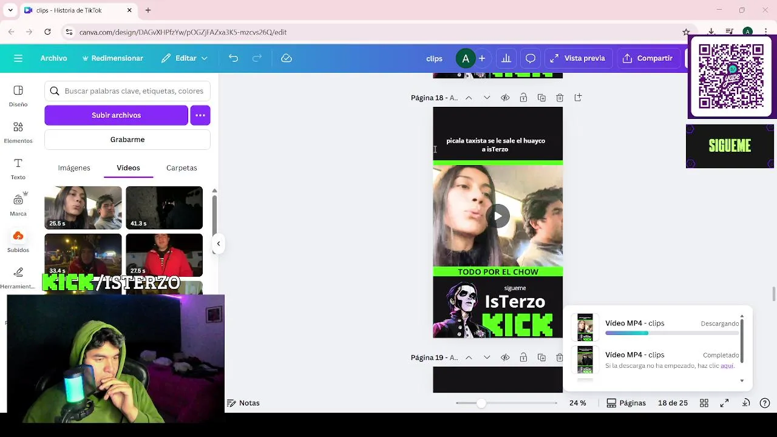The height and width of the screenshot is (437, 777).
Task: Click the Descargando progress bar
Action: [x=672, y=333]
